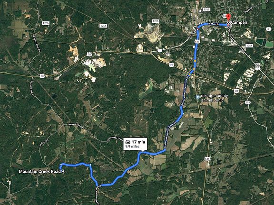
Task: Click the 1764 route shield
Action: click(249, 46)
